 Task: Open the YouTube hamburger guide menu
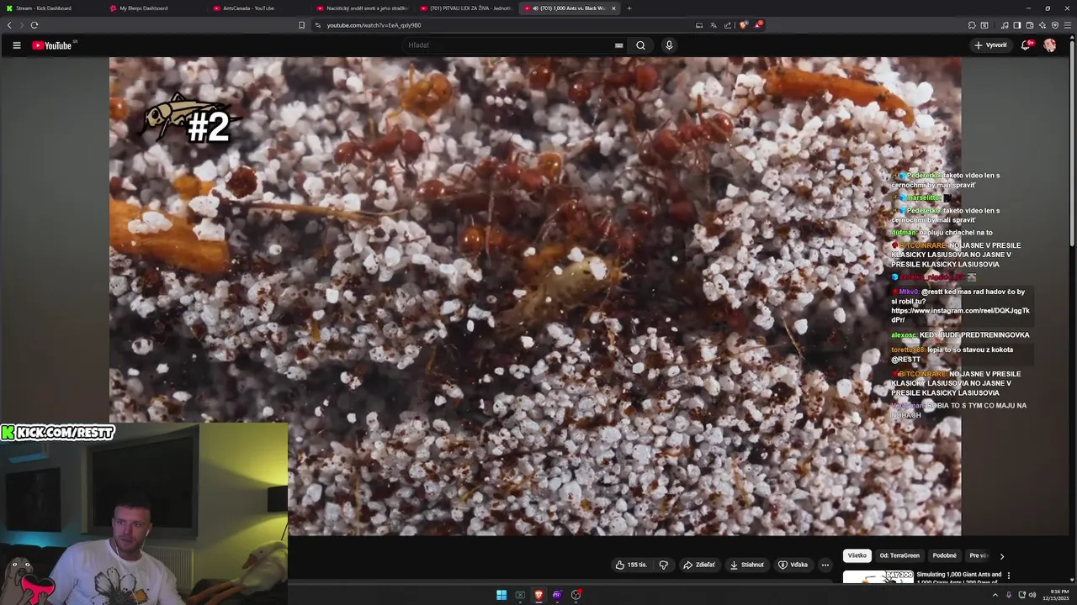pos(16,45)
